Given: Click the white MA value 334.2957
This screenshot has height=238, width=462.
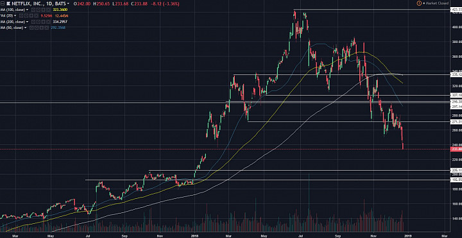Looking at the screenshot, I should (60, 22).
